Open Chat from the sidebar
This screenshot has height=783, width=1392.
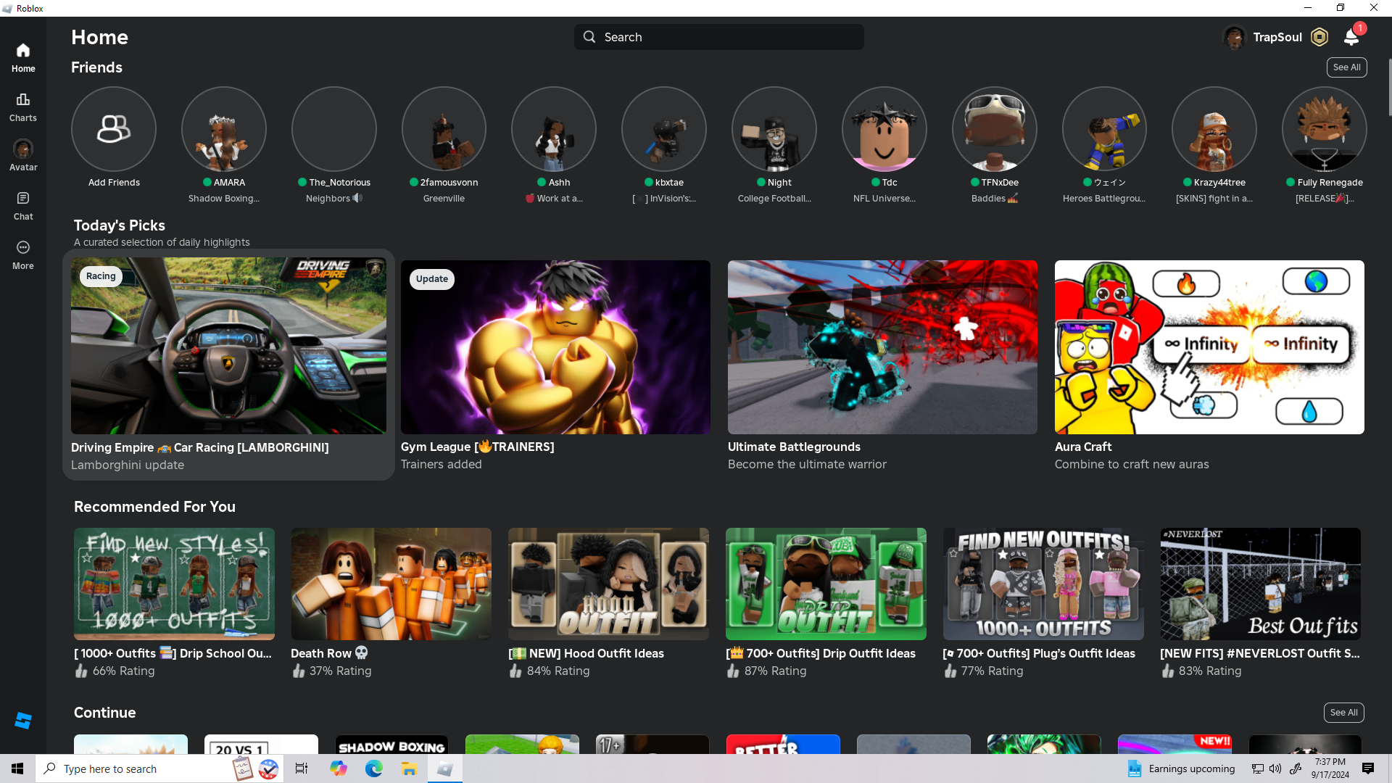[x=23, y=205]
